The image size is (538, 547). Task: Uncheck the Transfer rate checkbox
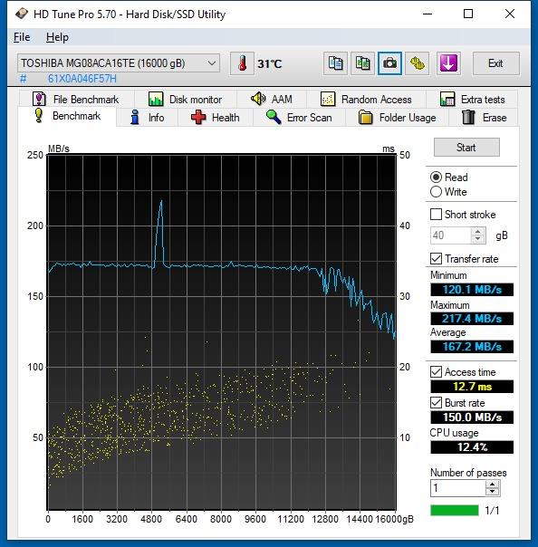[437, 259]
